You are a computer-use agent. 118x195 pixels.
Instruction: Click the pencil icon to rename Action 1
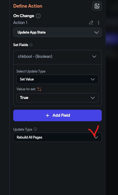[91, 23]
